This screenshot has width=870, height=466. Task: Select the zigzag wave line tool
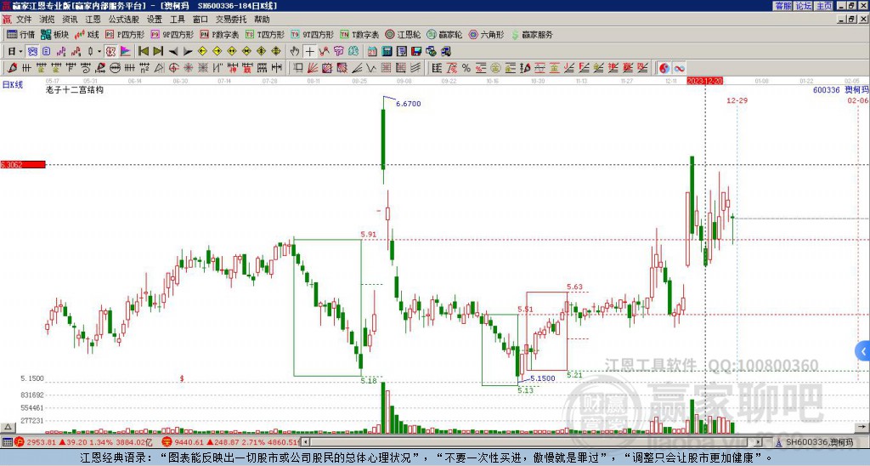tap(370, 68)
